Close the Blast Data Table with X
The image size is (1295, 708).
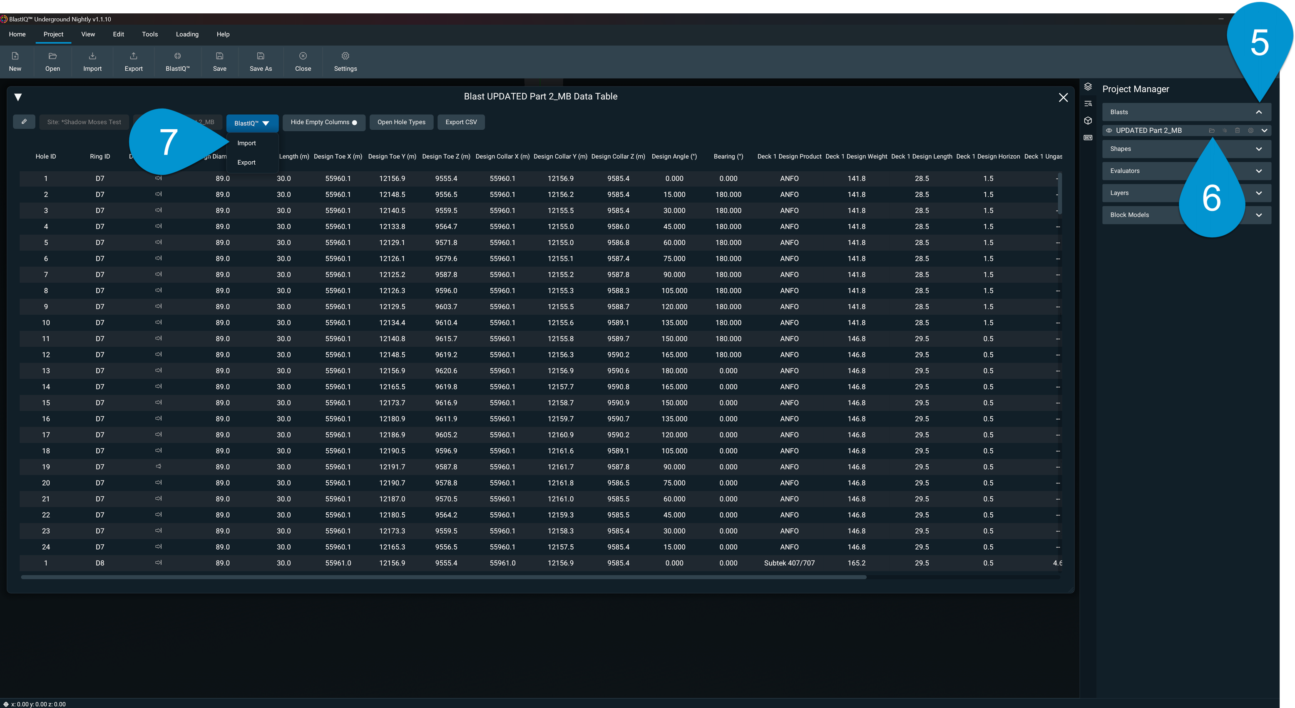(1063, 97)
